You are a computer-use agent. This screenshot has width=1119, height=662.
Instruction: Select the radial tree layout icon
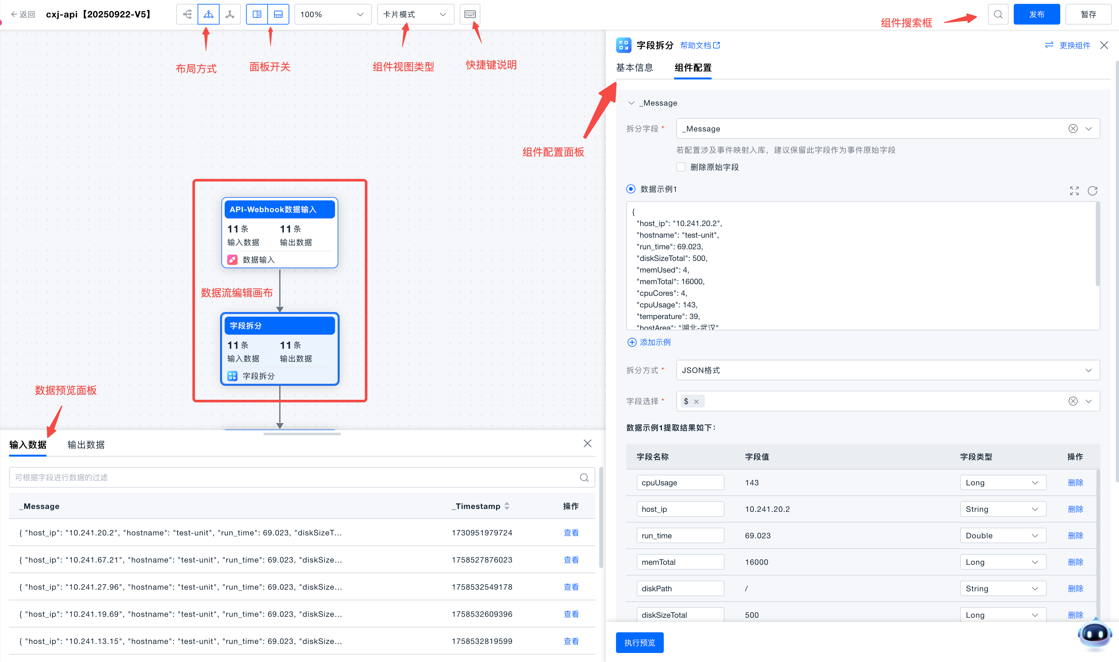tap(230, 14)
